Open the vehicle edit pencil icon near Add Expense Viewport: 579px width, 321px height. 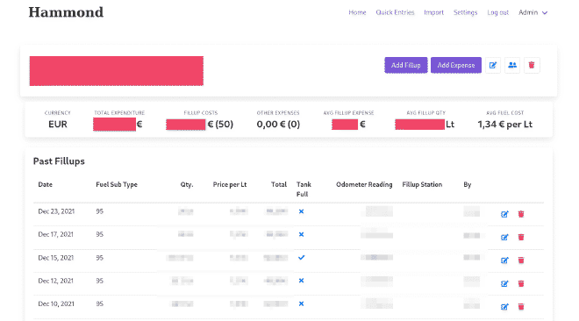click(493, 65)
